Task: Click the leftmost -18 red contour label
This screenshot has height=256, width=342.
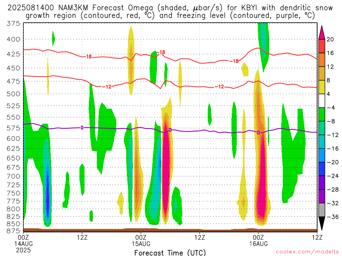Action: [88, 57]
